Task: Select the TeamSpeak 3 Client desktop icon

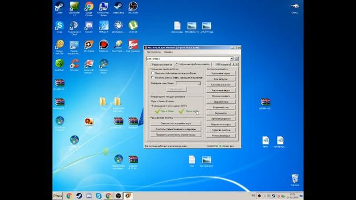Action: [x=74, y=28]
